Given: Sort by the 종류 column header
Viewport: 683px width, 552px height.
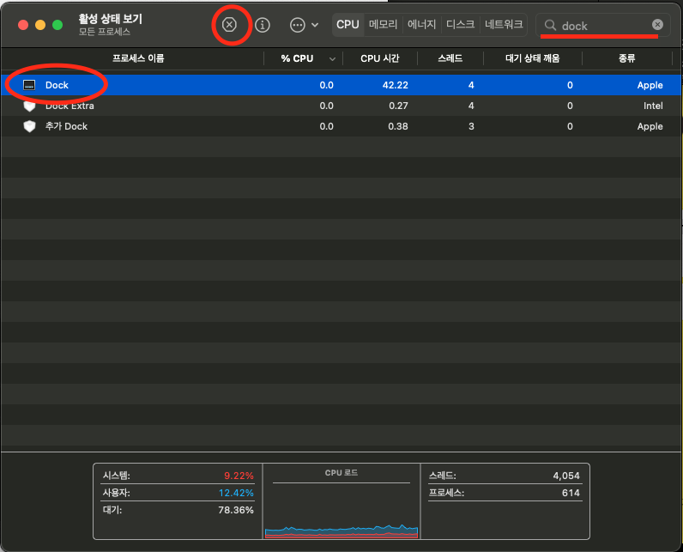Looking at the screenshot, I should click(x=627, y=58).
